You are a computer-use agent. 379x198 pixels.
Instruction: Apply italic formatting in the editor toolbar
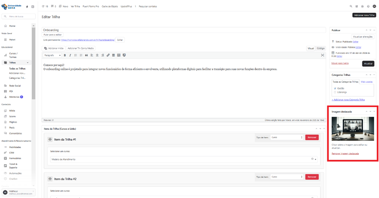[70, 55]
